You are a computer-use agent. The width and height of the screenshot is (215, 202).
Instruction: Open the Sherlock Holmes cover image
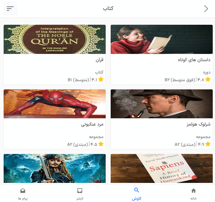click(162, 104)
